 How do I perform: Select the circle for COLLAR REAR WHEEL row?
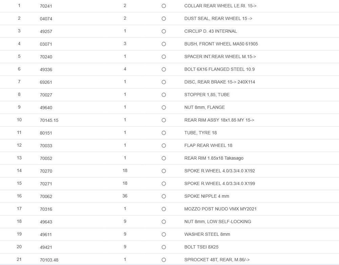pos(164,6)
